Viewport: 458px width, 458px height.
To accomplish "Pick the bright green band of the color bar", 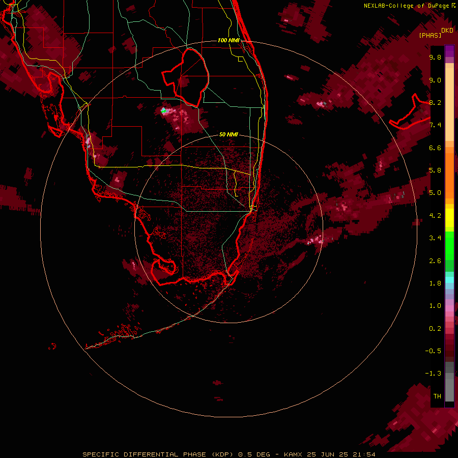I will pos(449,245).
